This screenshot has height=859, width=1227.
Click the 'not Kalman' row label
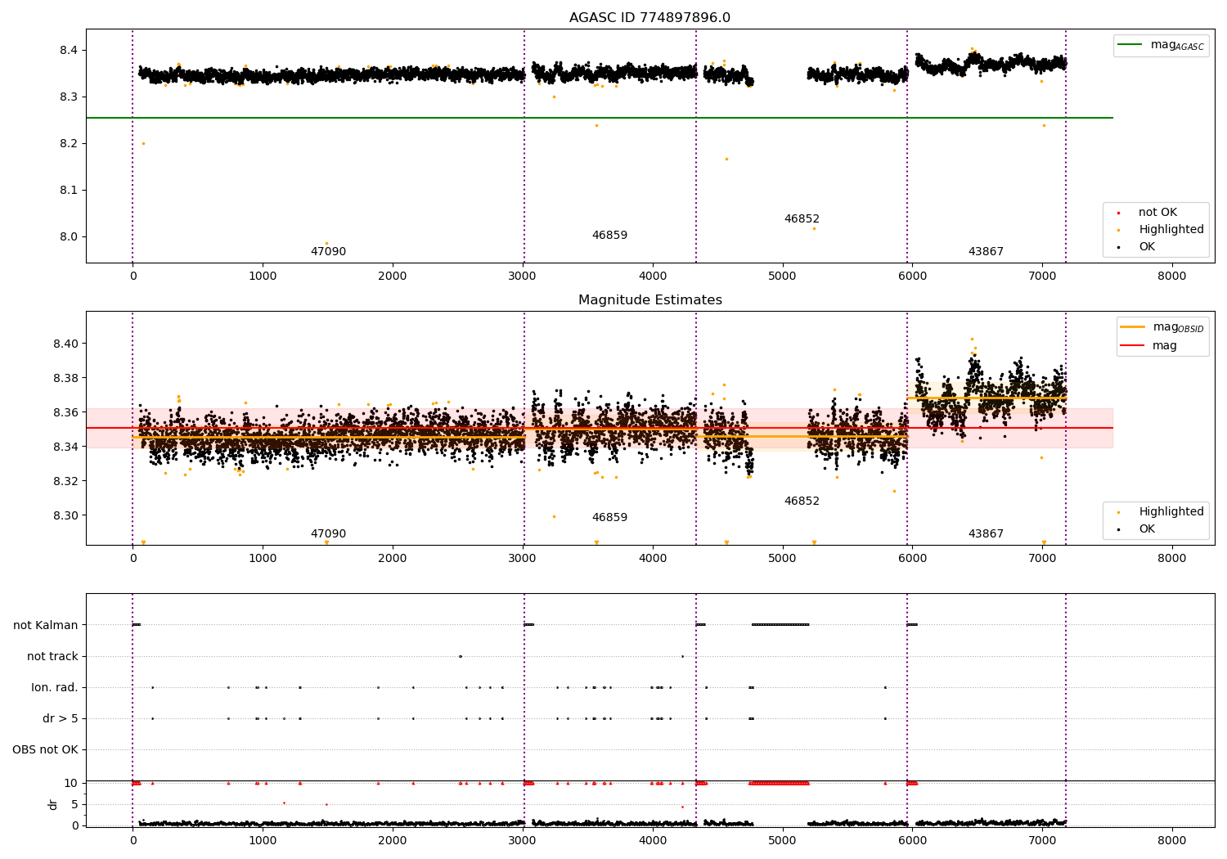click(46, 626)
